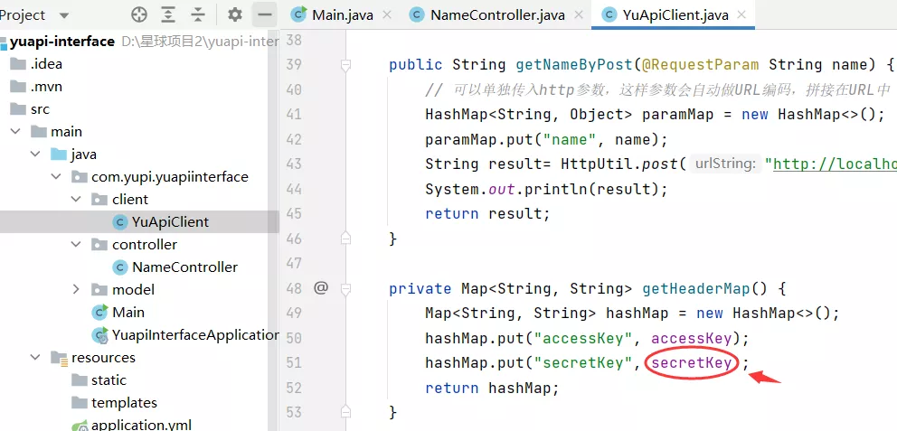Image resolution: width=897 pixels, height=431 pixels.
Task: Hide the Project tool window
Action: (x=264, y=14)
